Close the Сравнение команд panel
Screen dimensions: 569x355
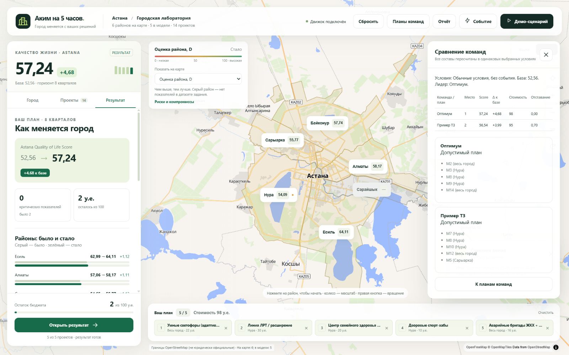pyautogui.click(x=546, y=55)
